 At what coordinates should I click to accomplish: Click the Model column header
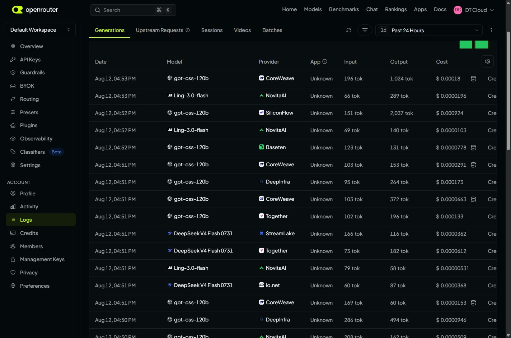click(x=174, y=62)
